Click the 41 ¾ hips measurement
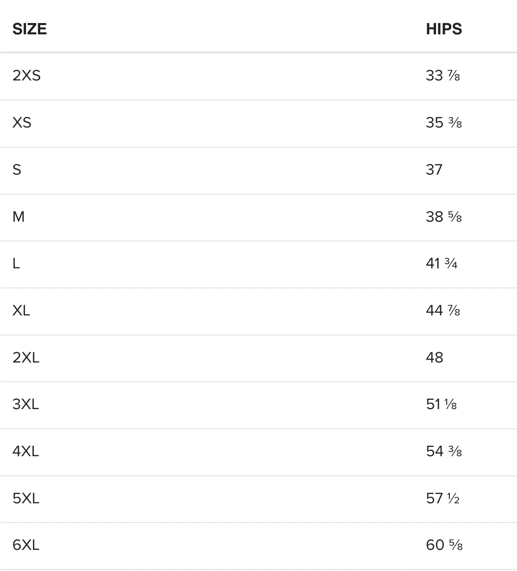Image resolution: width=517 pixels, height=571 pixels. [442, 263]
